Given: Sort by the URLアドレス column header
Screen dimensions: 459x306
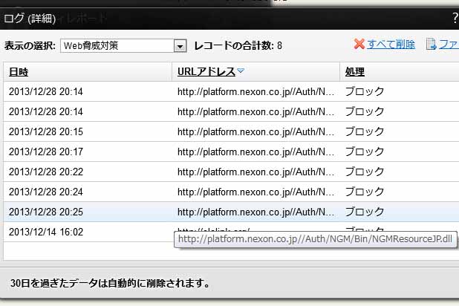Looking at the screenshot, I should coord(206,72).
